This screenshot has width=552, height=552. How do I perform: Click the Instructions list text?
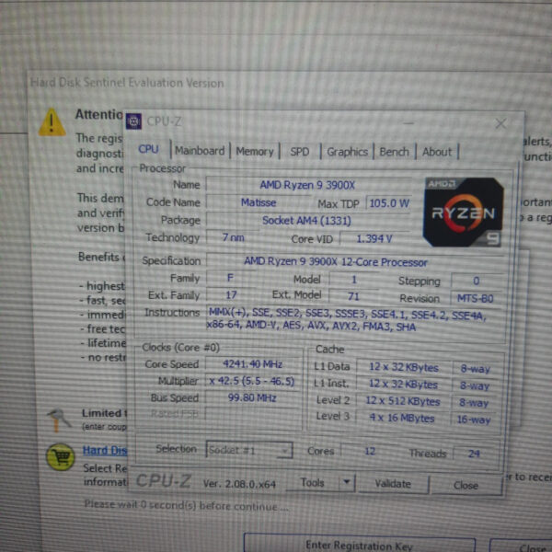coord(347,320)
